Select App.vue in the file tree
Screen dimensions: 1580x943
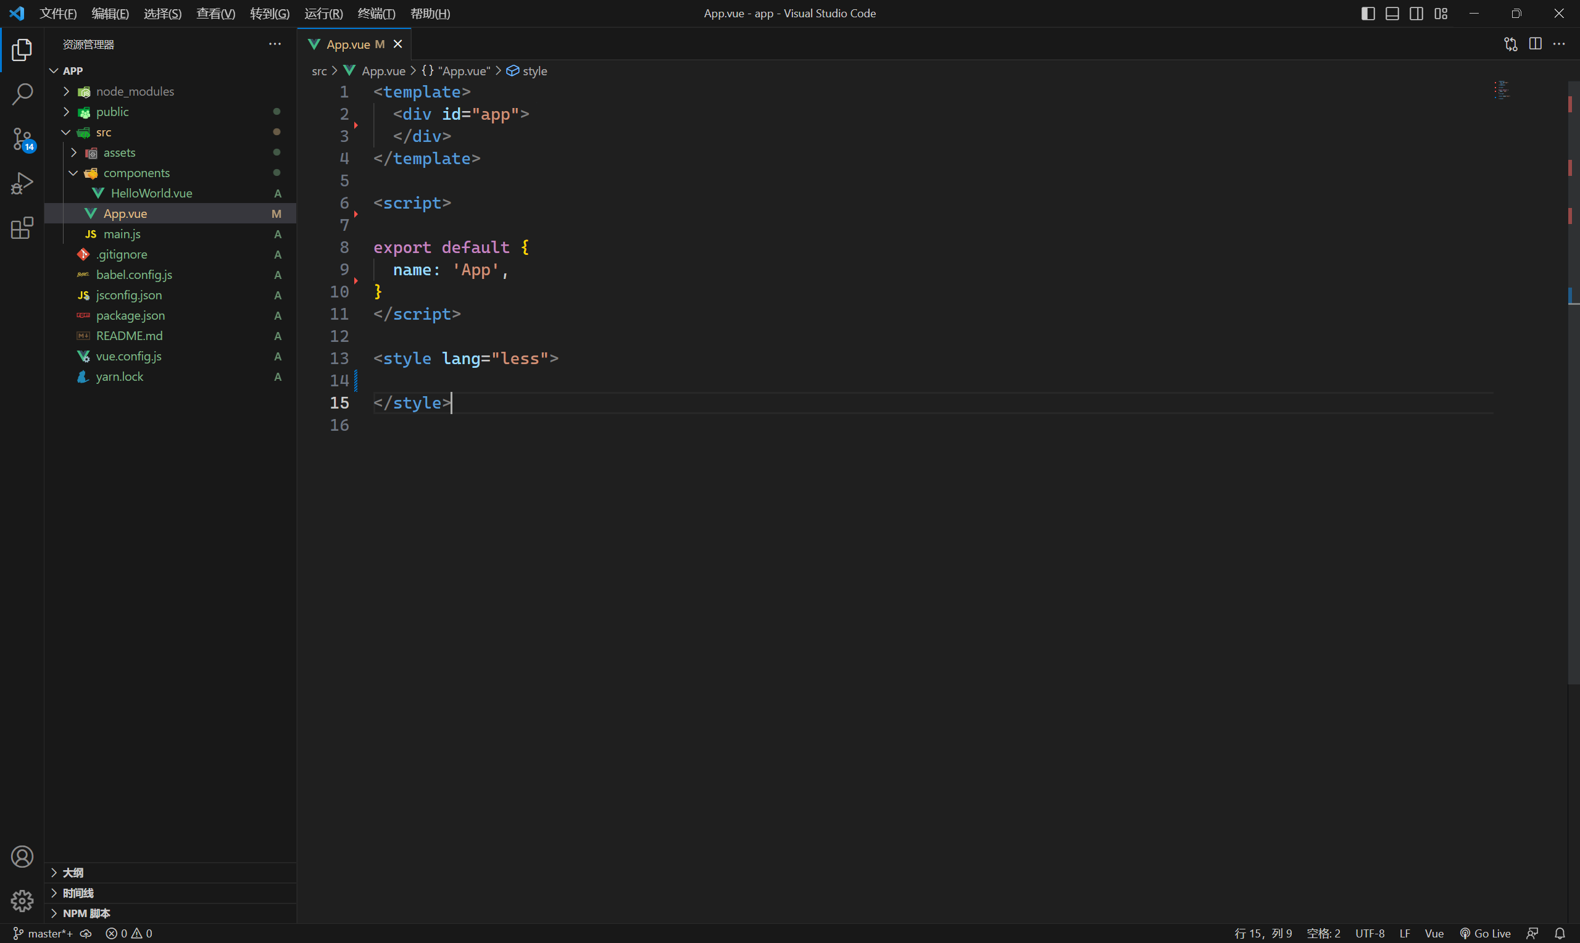pyautogui.click(x=170, y=214)
